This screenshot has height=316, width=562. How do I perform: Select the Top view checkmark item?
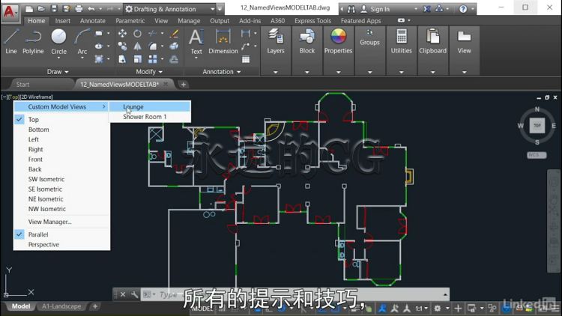[x=61, y=119]
